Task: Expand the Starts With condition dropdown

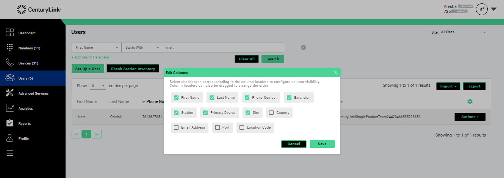Action: pos(142,48)
